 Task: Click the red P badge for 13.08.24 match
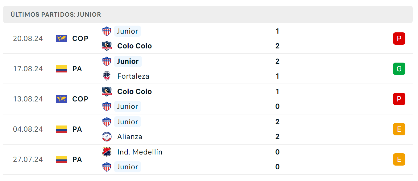point(399,99)
